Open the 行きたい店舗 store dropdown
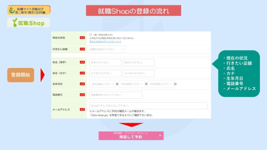267x150 pixels. tap(106, 49)
